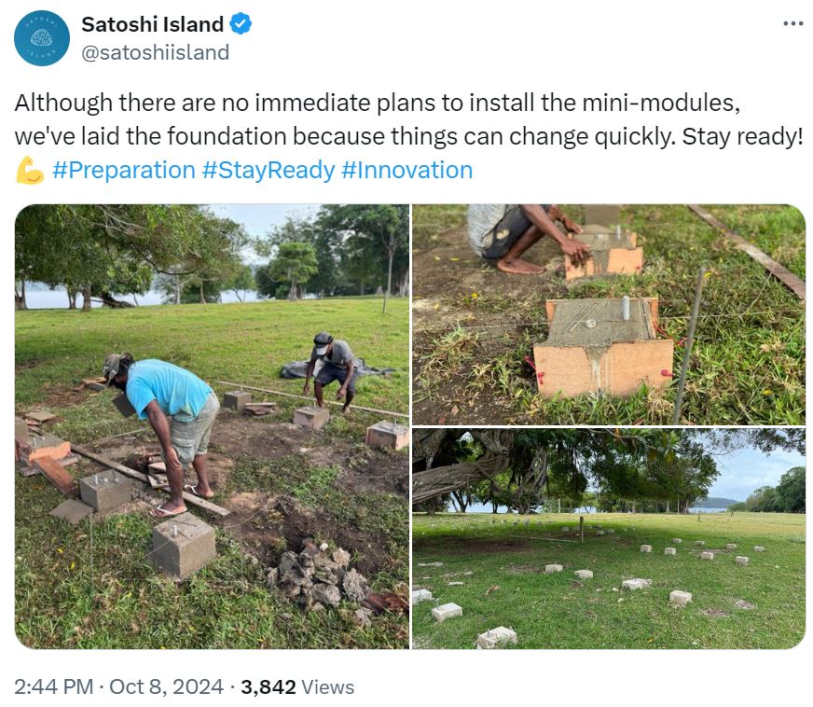This screenshot has height=707, width=813.
Task: Click the man wearing the gray shirt
Action: tap(334, 367)
